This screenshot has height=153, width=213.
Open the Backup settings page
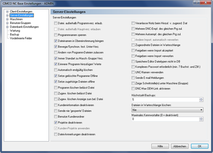(x=15, y=35)
